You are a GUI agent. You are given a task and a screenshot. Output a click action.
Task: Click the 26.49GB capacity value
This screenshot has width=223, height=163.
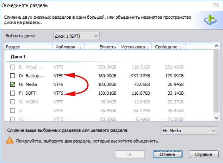(x=108, y=110)
